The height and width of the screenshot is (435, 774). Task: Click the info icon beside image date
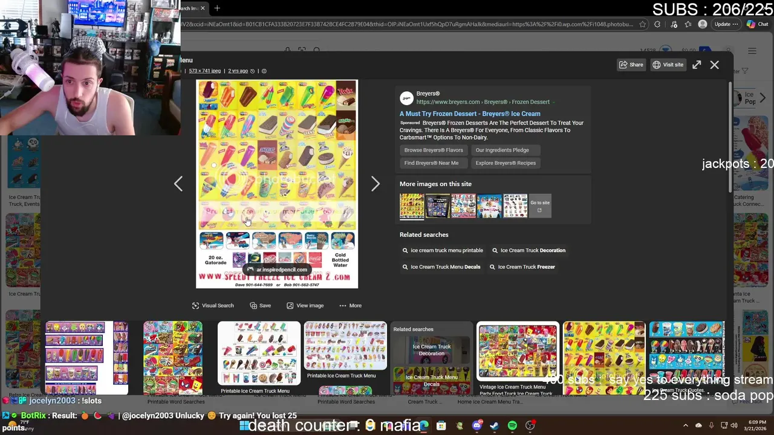[x=264, y=71]
